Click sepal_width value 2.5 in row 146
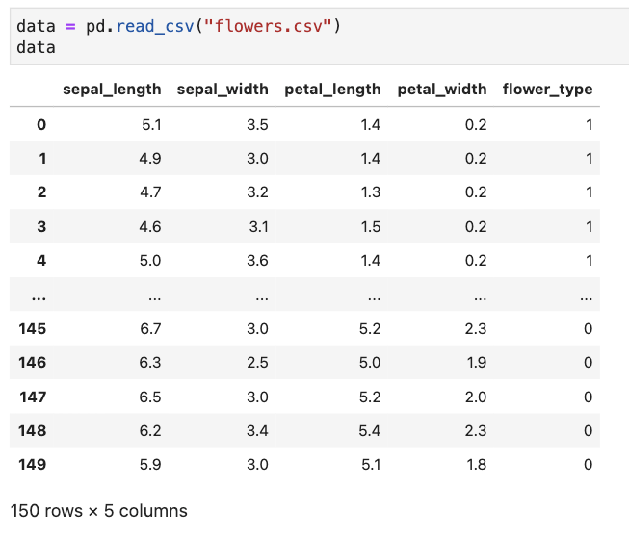 [x=257, y=363]
